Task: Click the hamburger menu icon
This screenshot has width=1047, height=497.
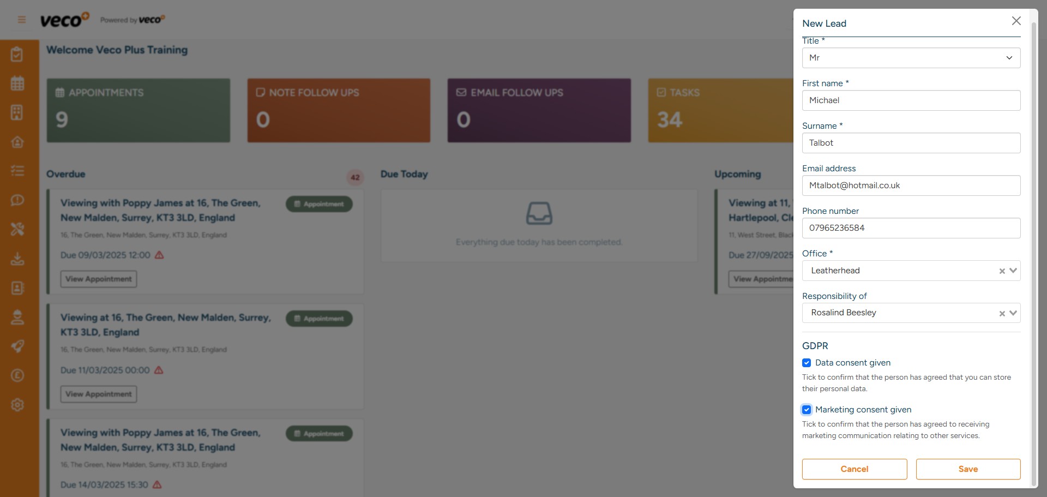Action: [x=22, y=20]
